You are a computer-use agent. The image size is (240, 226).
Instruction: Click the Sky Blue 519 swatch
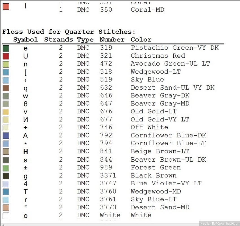[x=6, y=80]
